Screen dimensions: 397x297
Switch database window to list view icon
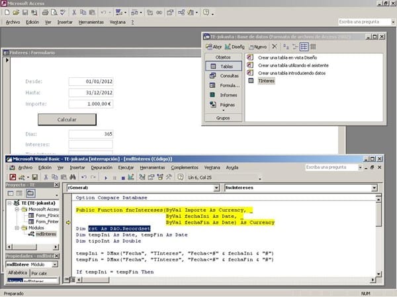pos(304,47)
